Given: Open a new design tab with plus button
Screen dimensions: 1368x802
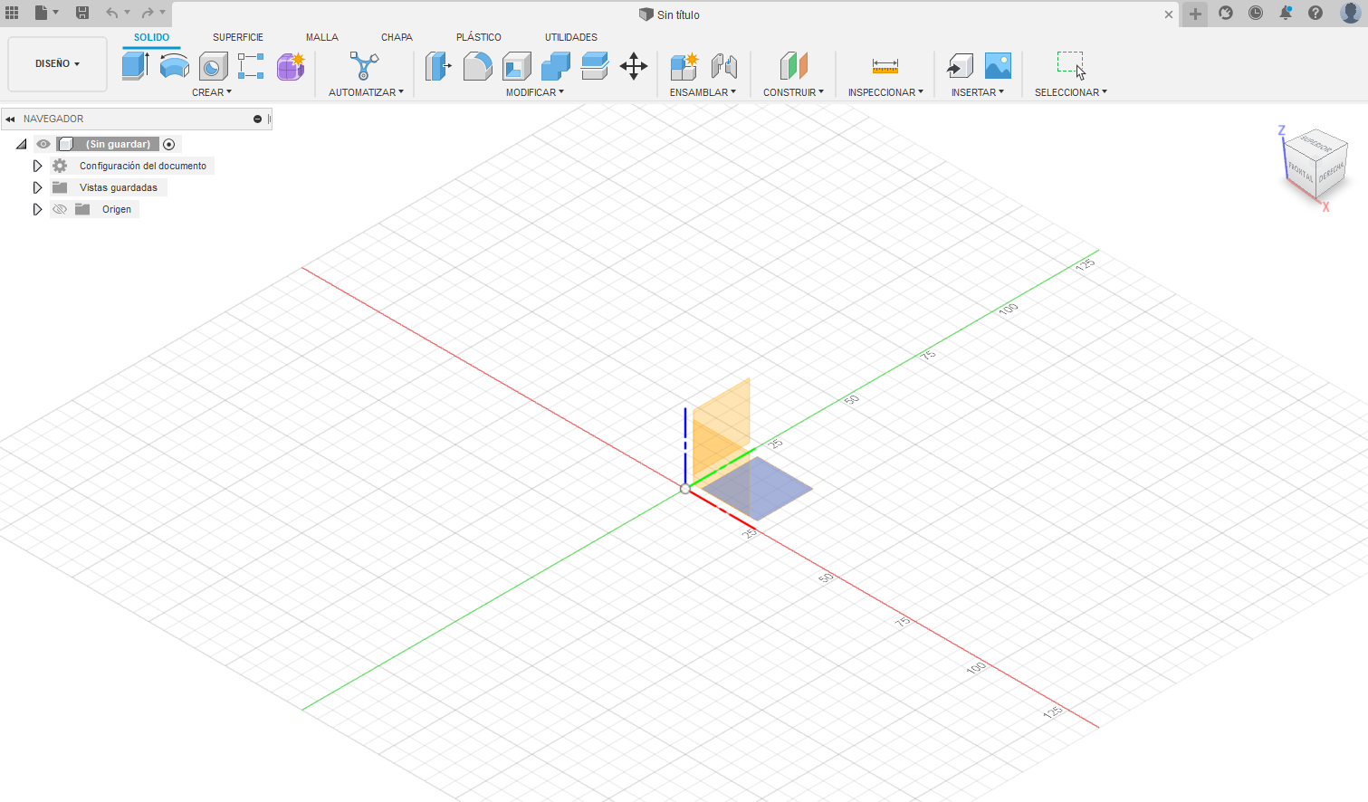Looking at the screenshot, I should coord(1195,14).
